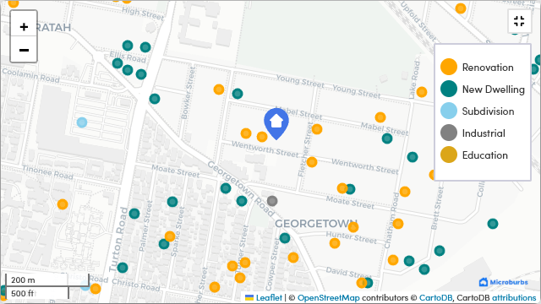Click the Renovation legend swatch

[x=449, y=67]
